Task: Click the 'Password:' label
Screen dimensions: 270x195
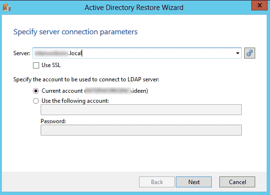Action: point(53,121)
